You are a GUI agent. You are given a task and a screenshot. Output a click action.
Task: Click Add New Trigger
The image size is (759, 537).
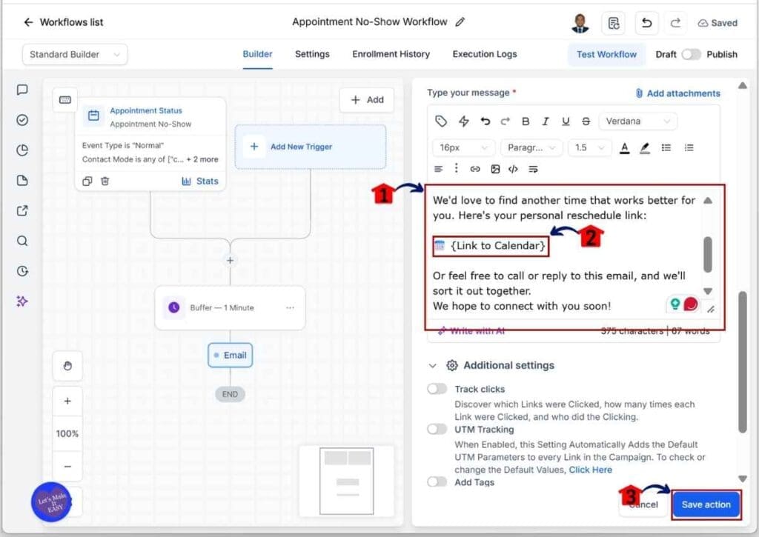point(311,147)
